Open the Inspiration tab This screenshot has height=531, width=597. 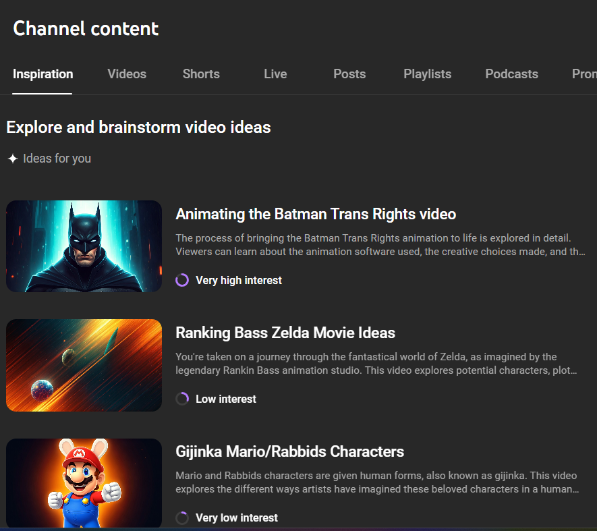click(42, 74)
